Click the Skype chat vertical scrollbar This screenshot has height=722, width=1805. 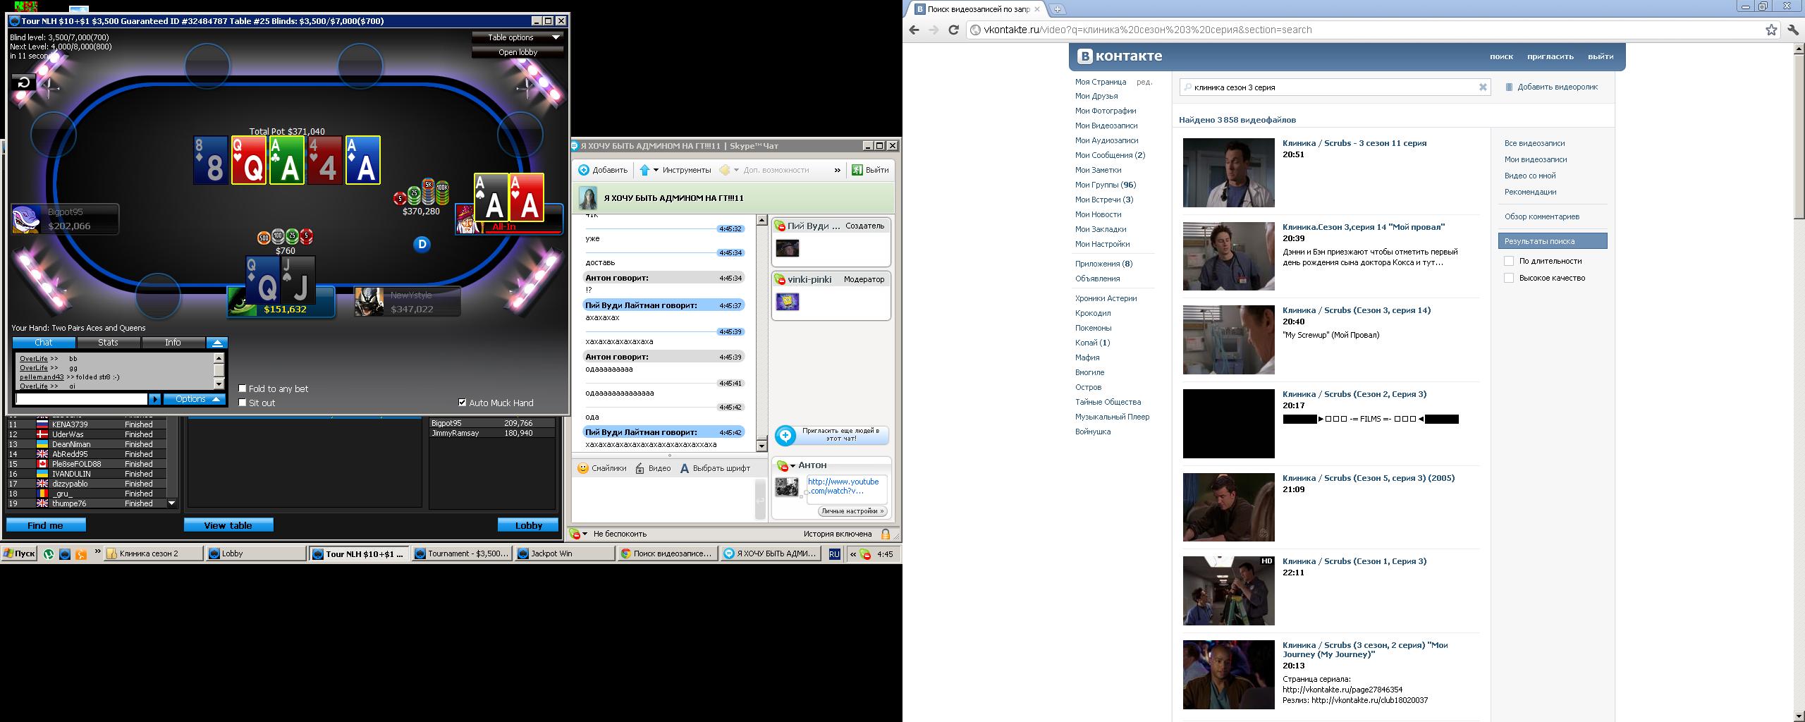point(761,333)
